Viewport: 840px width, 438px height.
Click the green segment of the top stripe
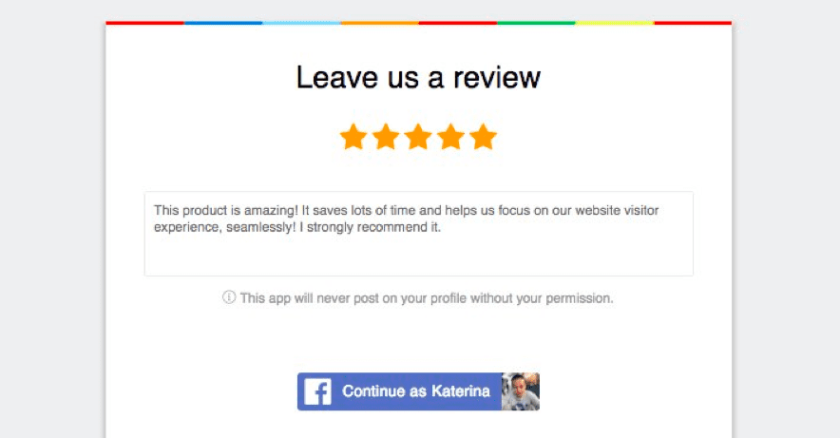point(536,23)
